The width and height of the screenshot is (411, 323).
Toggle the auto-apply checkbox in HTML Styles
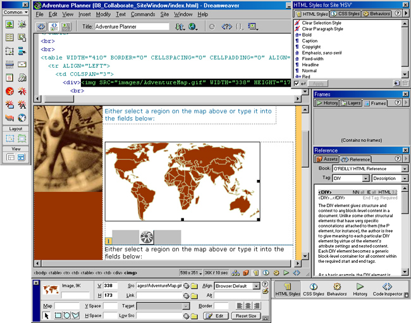(298, 83)
